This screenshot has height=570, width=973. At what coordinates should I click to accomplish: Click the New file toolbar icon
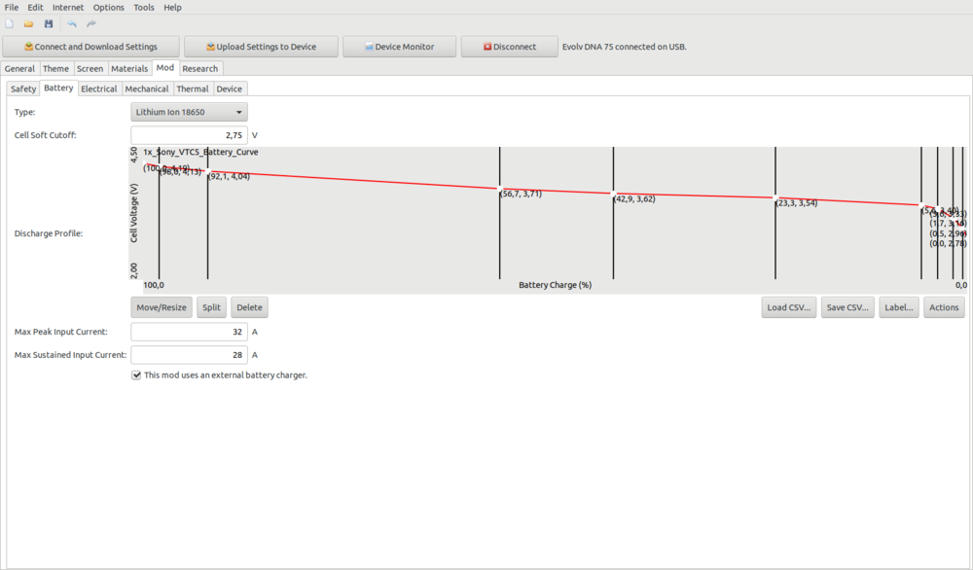(x=10, y=23)
